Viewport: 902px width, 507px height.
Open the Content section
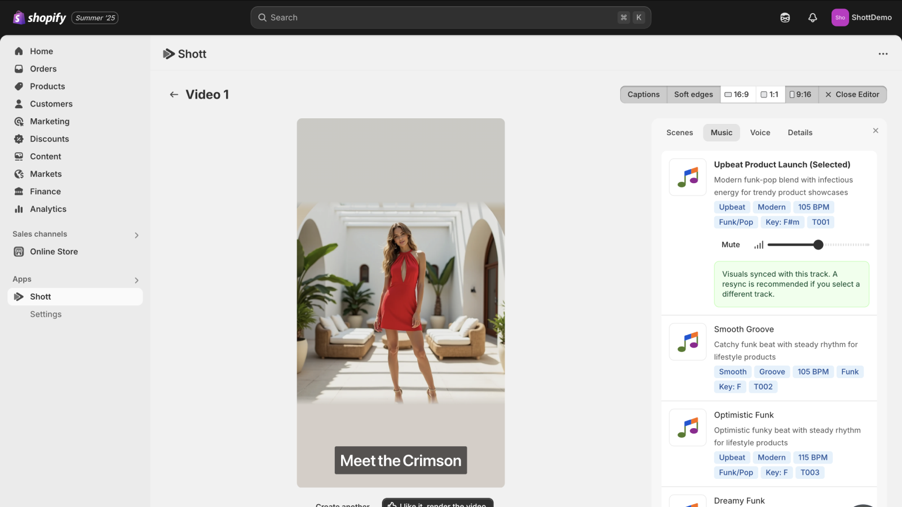75,156
